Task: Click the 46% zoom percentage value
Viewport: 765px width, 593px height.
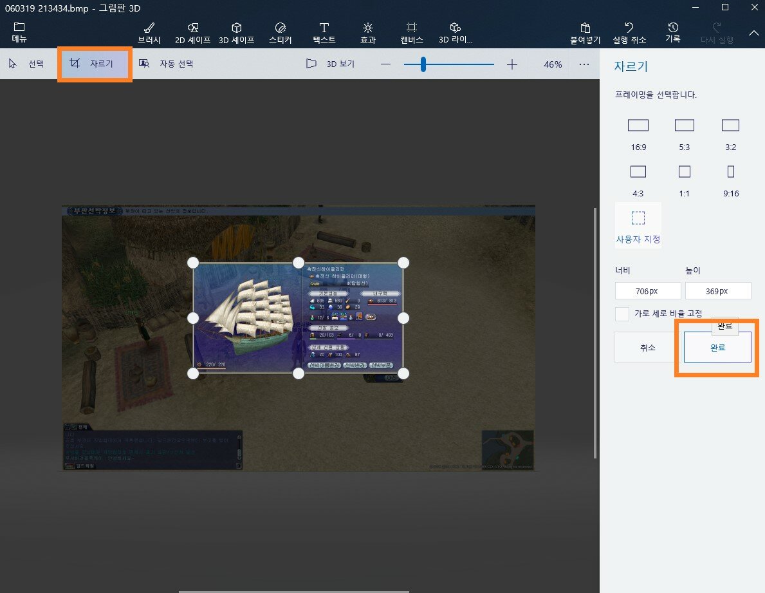Action: click(553, 64)
